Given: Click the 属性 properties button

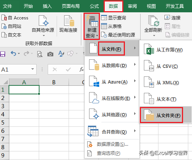Looking at the screenshot, I should [x=173, y=26].
